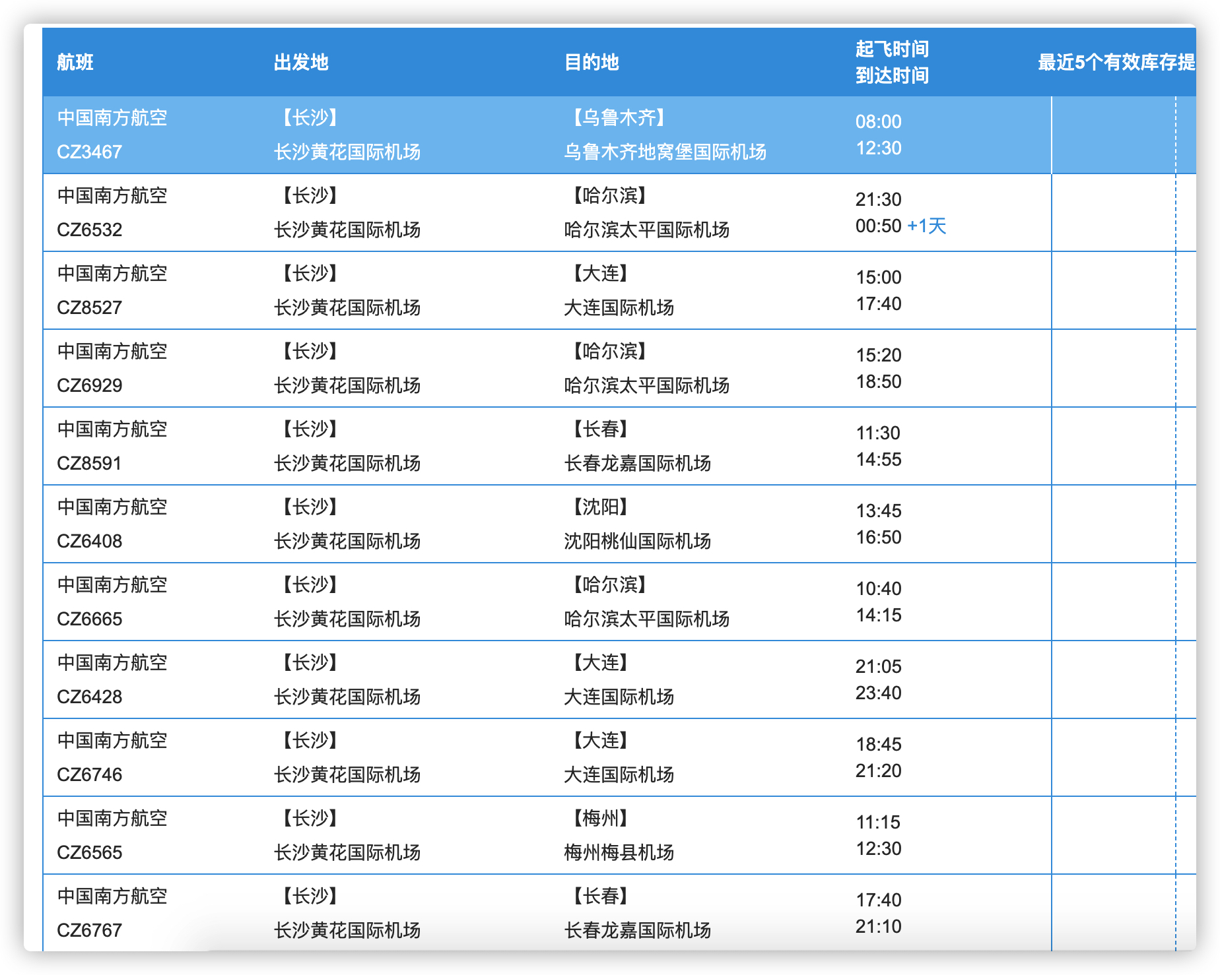This screenshot has height=975, width=1220.
Task: Click destination 乌鲁木齐地窝堡国际机场
Action: pyautogui.click(x=665, y=152)
